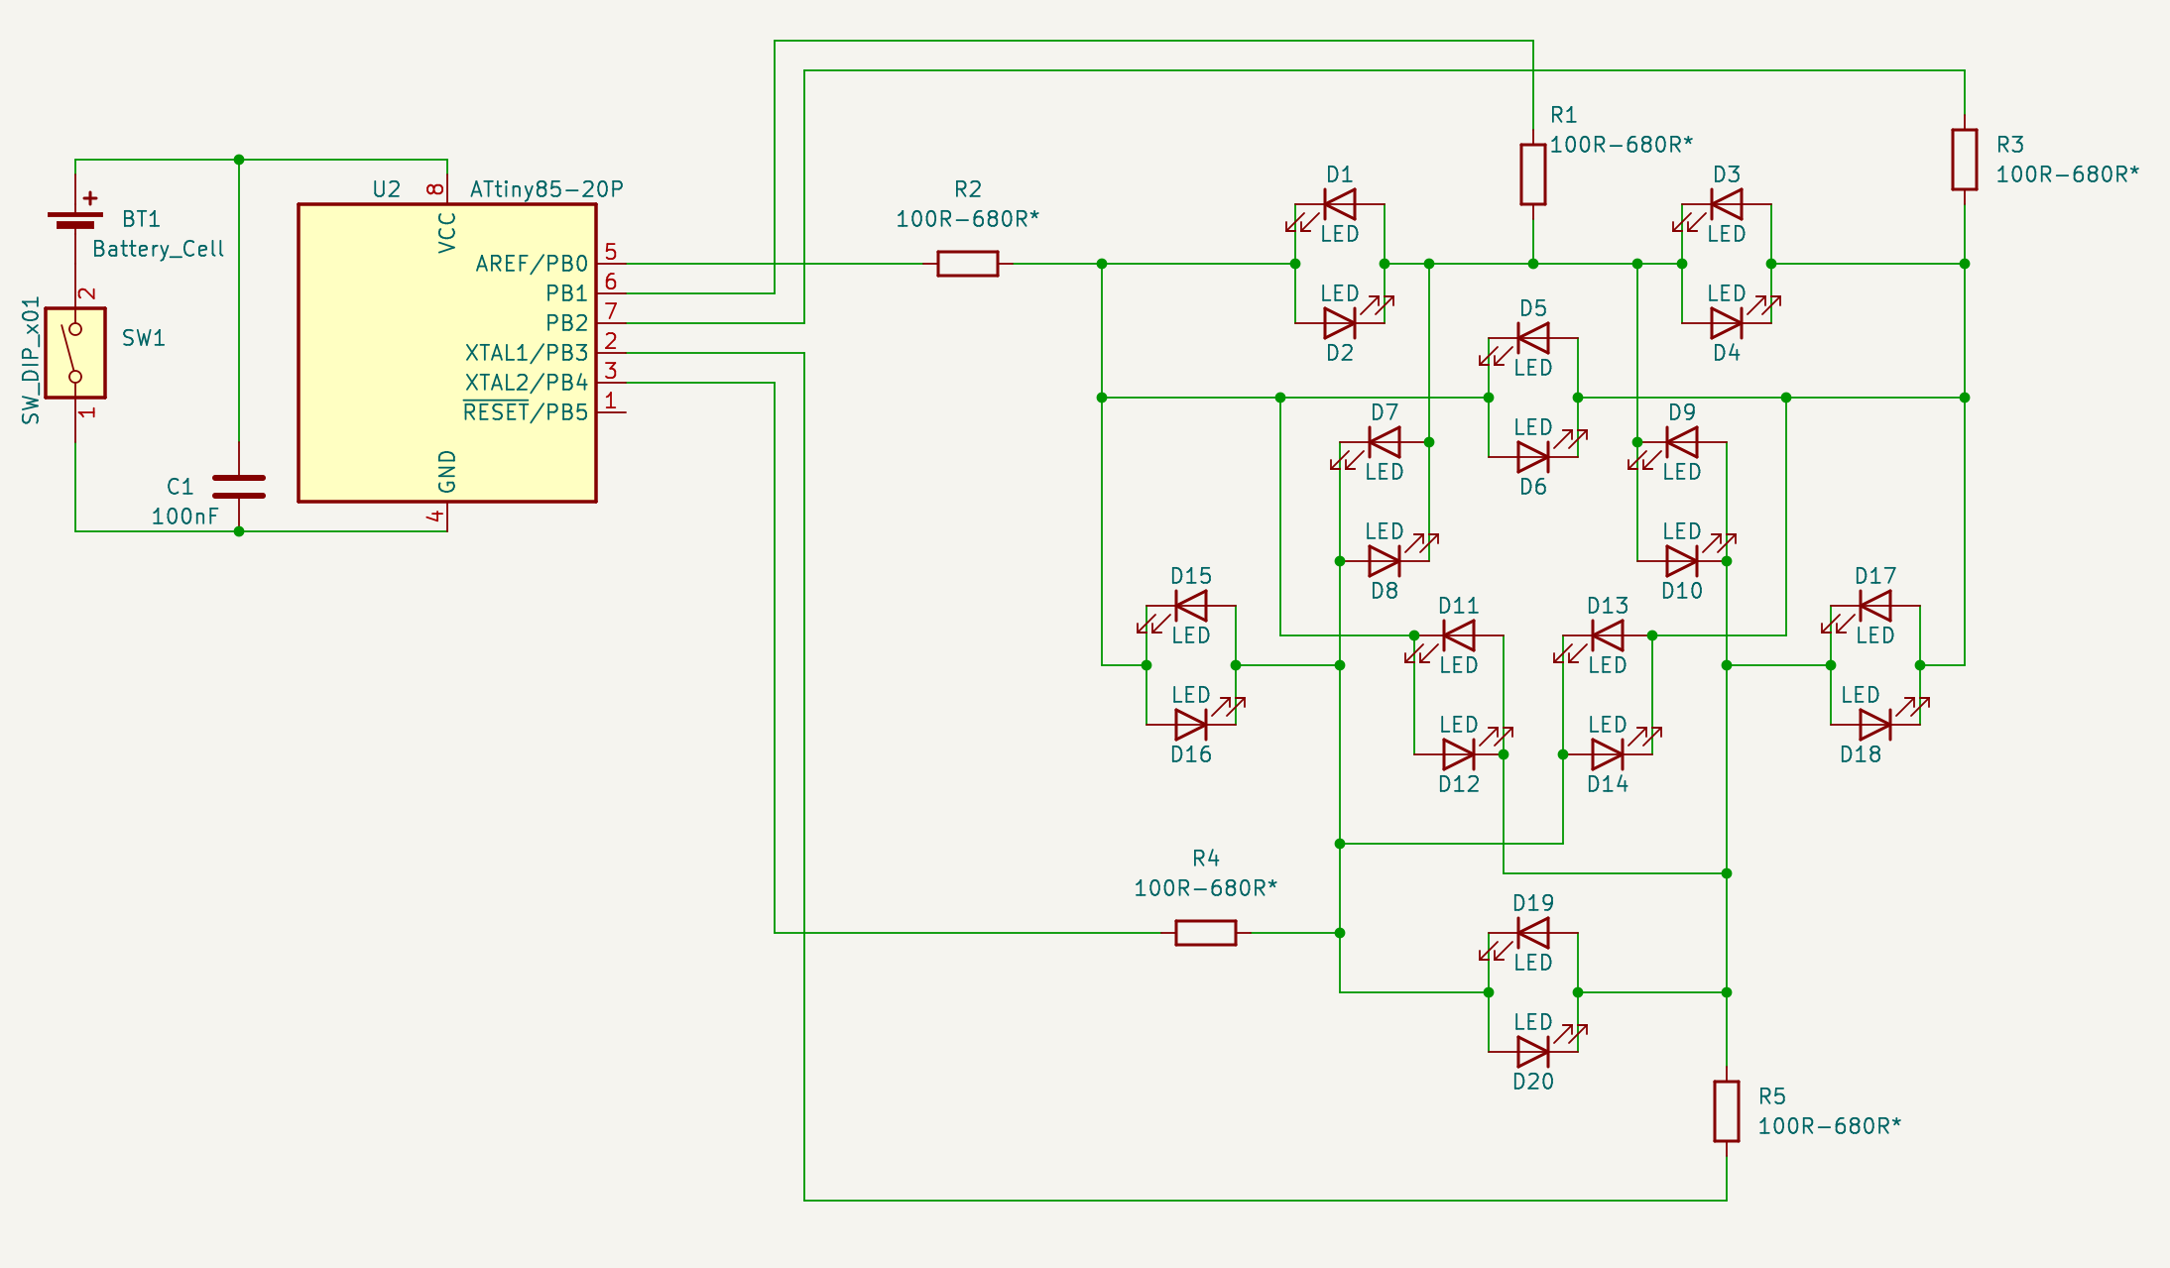Click R3's 100R-680R* value text

2068,174
